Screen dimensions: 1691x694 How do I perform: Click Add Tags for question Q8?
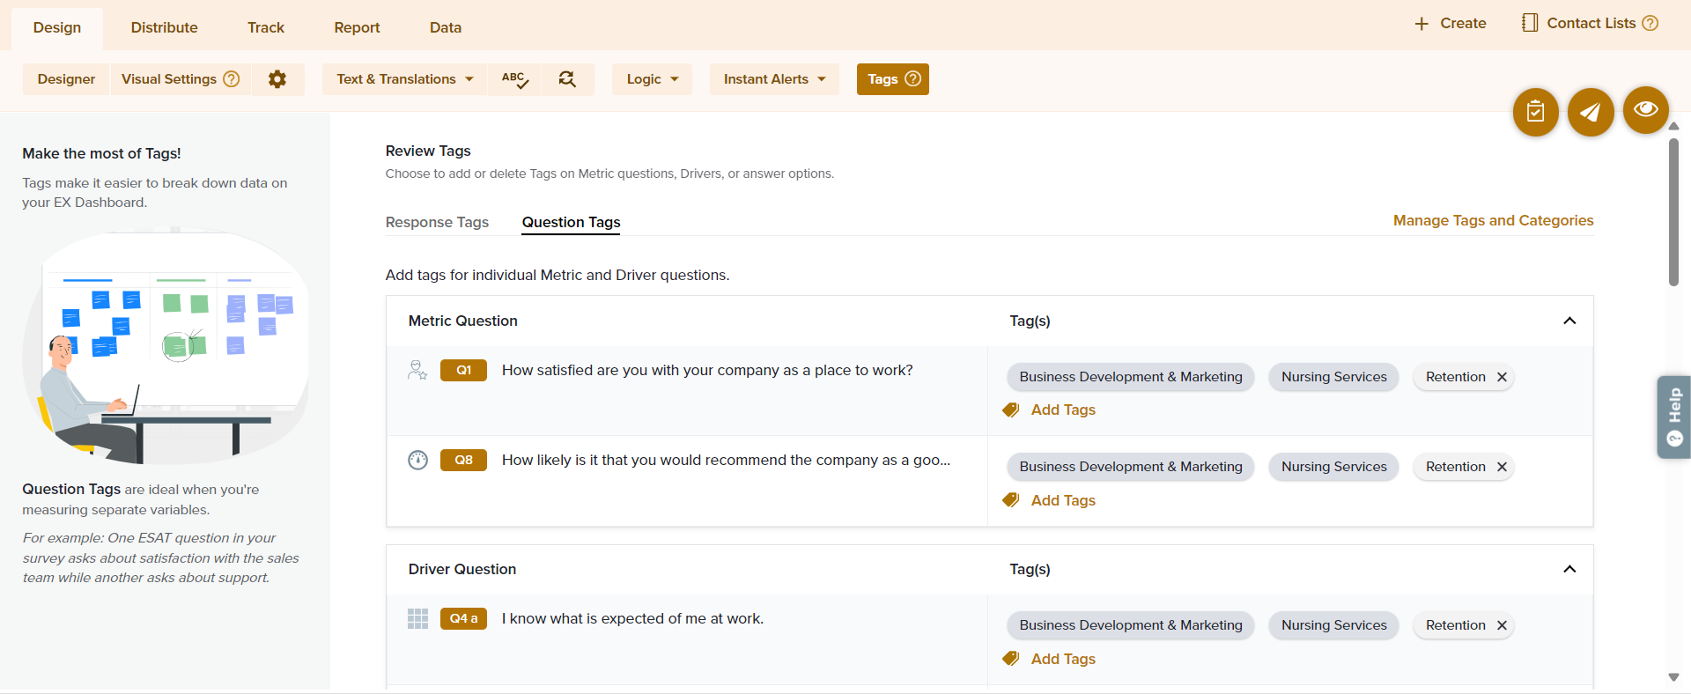[x=1062, y=500]
